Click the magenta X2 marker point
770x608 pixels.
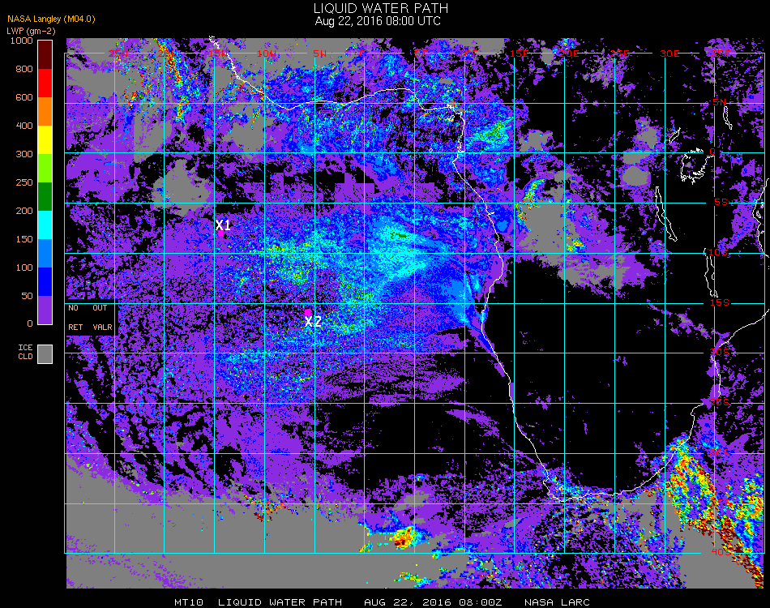(x=307, y=312)
